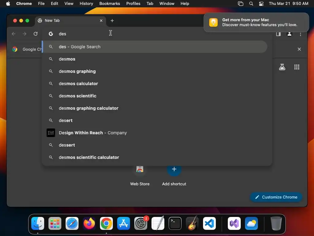Open the Profiles menu
Image resolution: width=314 pixels, height=236 pixels.
coord(133,4)
